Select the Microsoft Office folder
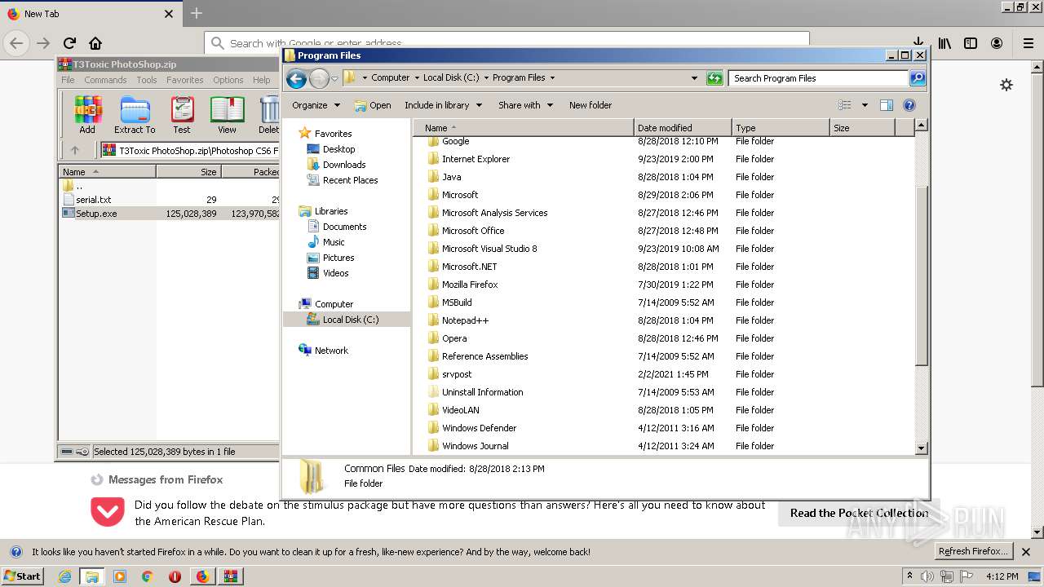1044x587 pixels. pyautogui.click(x=473, y=231)
